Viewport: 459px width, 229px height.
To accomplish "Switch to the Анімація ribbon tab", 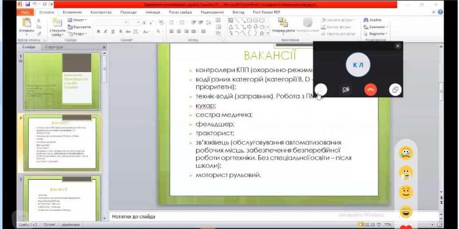I will pos(153,11).
